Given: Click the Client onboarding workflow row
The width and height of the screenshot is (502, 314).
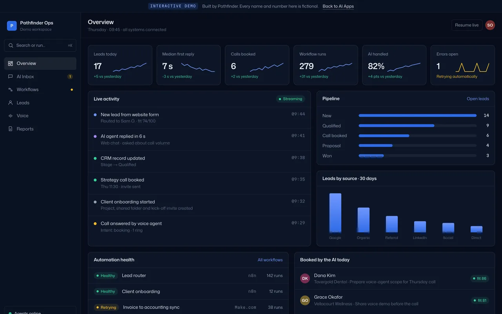Looking at the screenshot, I should (x=188, y=291).
